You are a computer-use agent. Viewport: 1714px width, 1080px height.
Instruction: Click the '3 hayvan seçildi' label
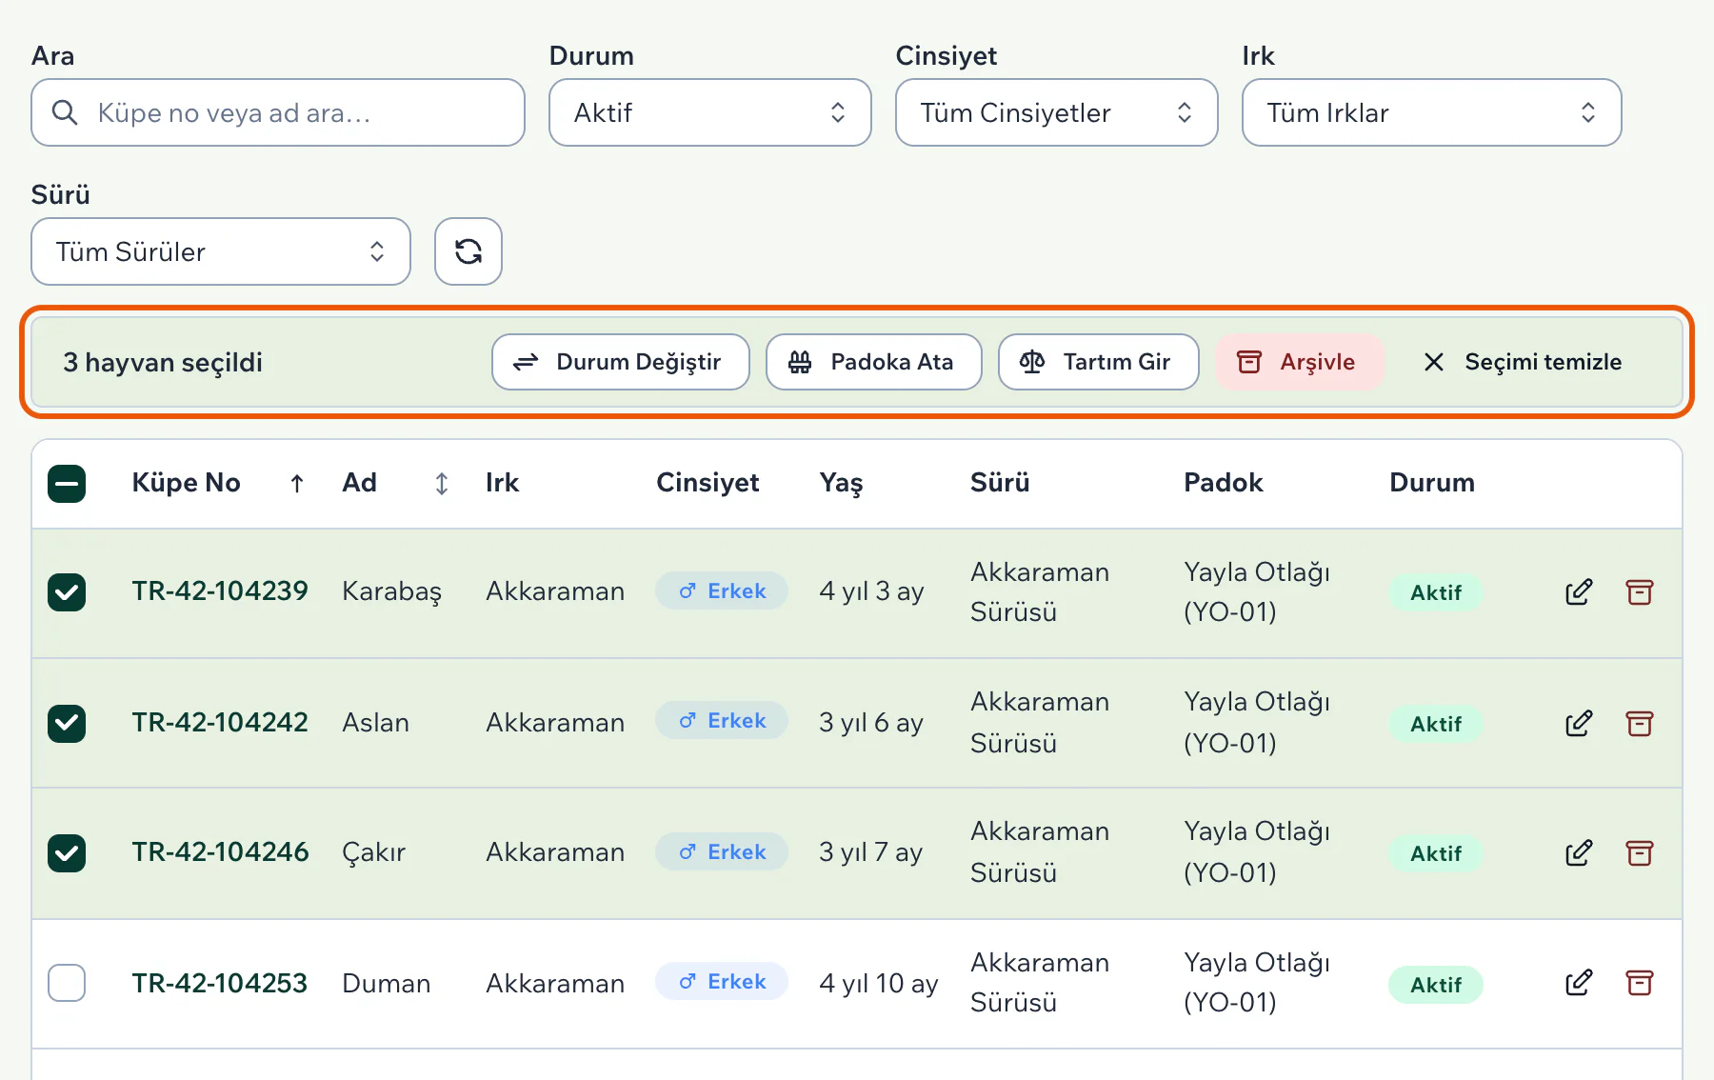coord(163,363)
